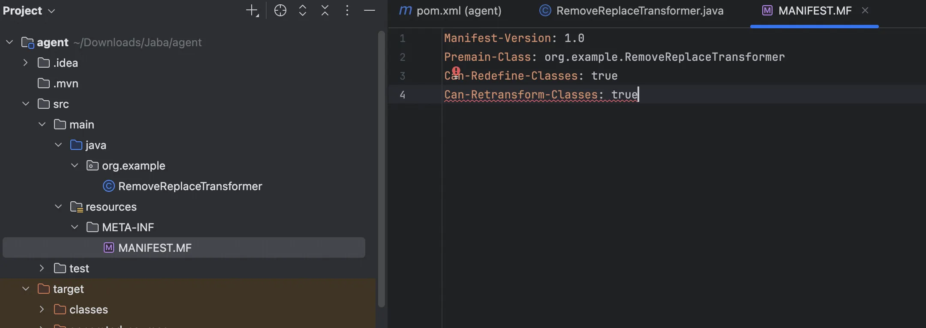Viewport: 926px width, 328px height.
Task: Collapse the src folder
Action: 25,104
